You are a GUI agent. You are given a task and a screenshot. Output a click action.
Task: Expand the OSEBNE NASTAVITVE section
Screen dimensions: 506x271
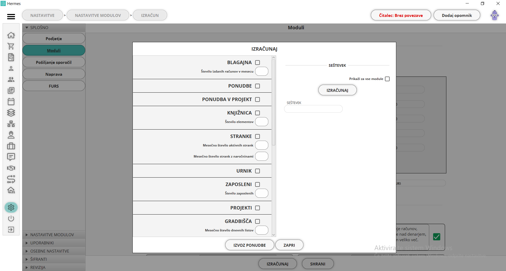click(54, 251)
